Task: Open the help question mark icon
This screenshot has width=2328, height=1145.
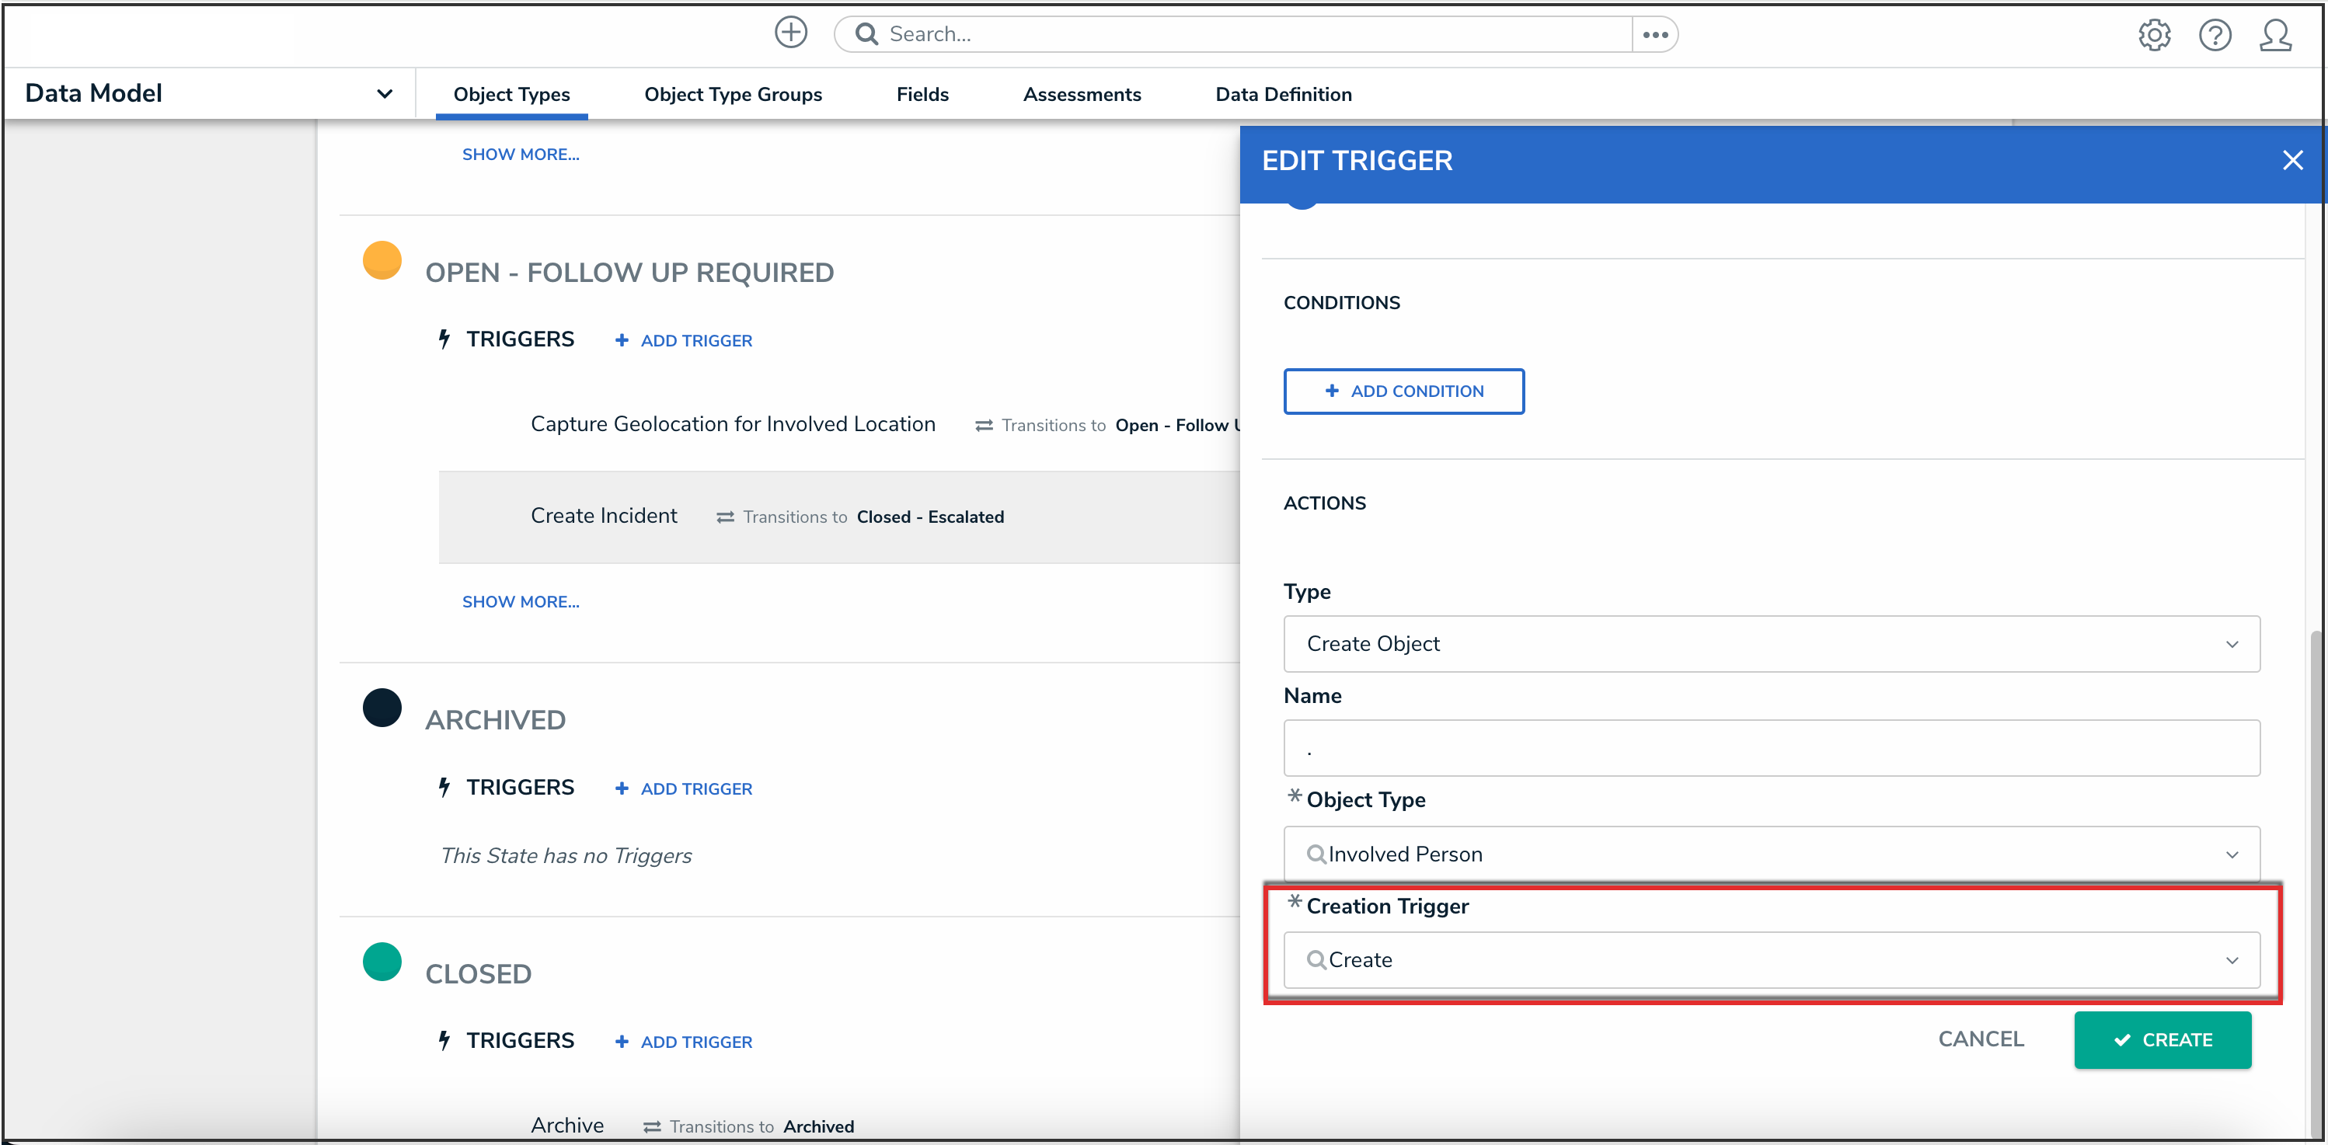Action: click(x=2214, y=35)
